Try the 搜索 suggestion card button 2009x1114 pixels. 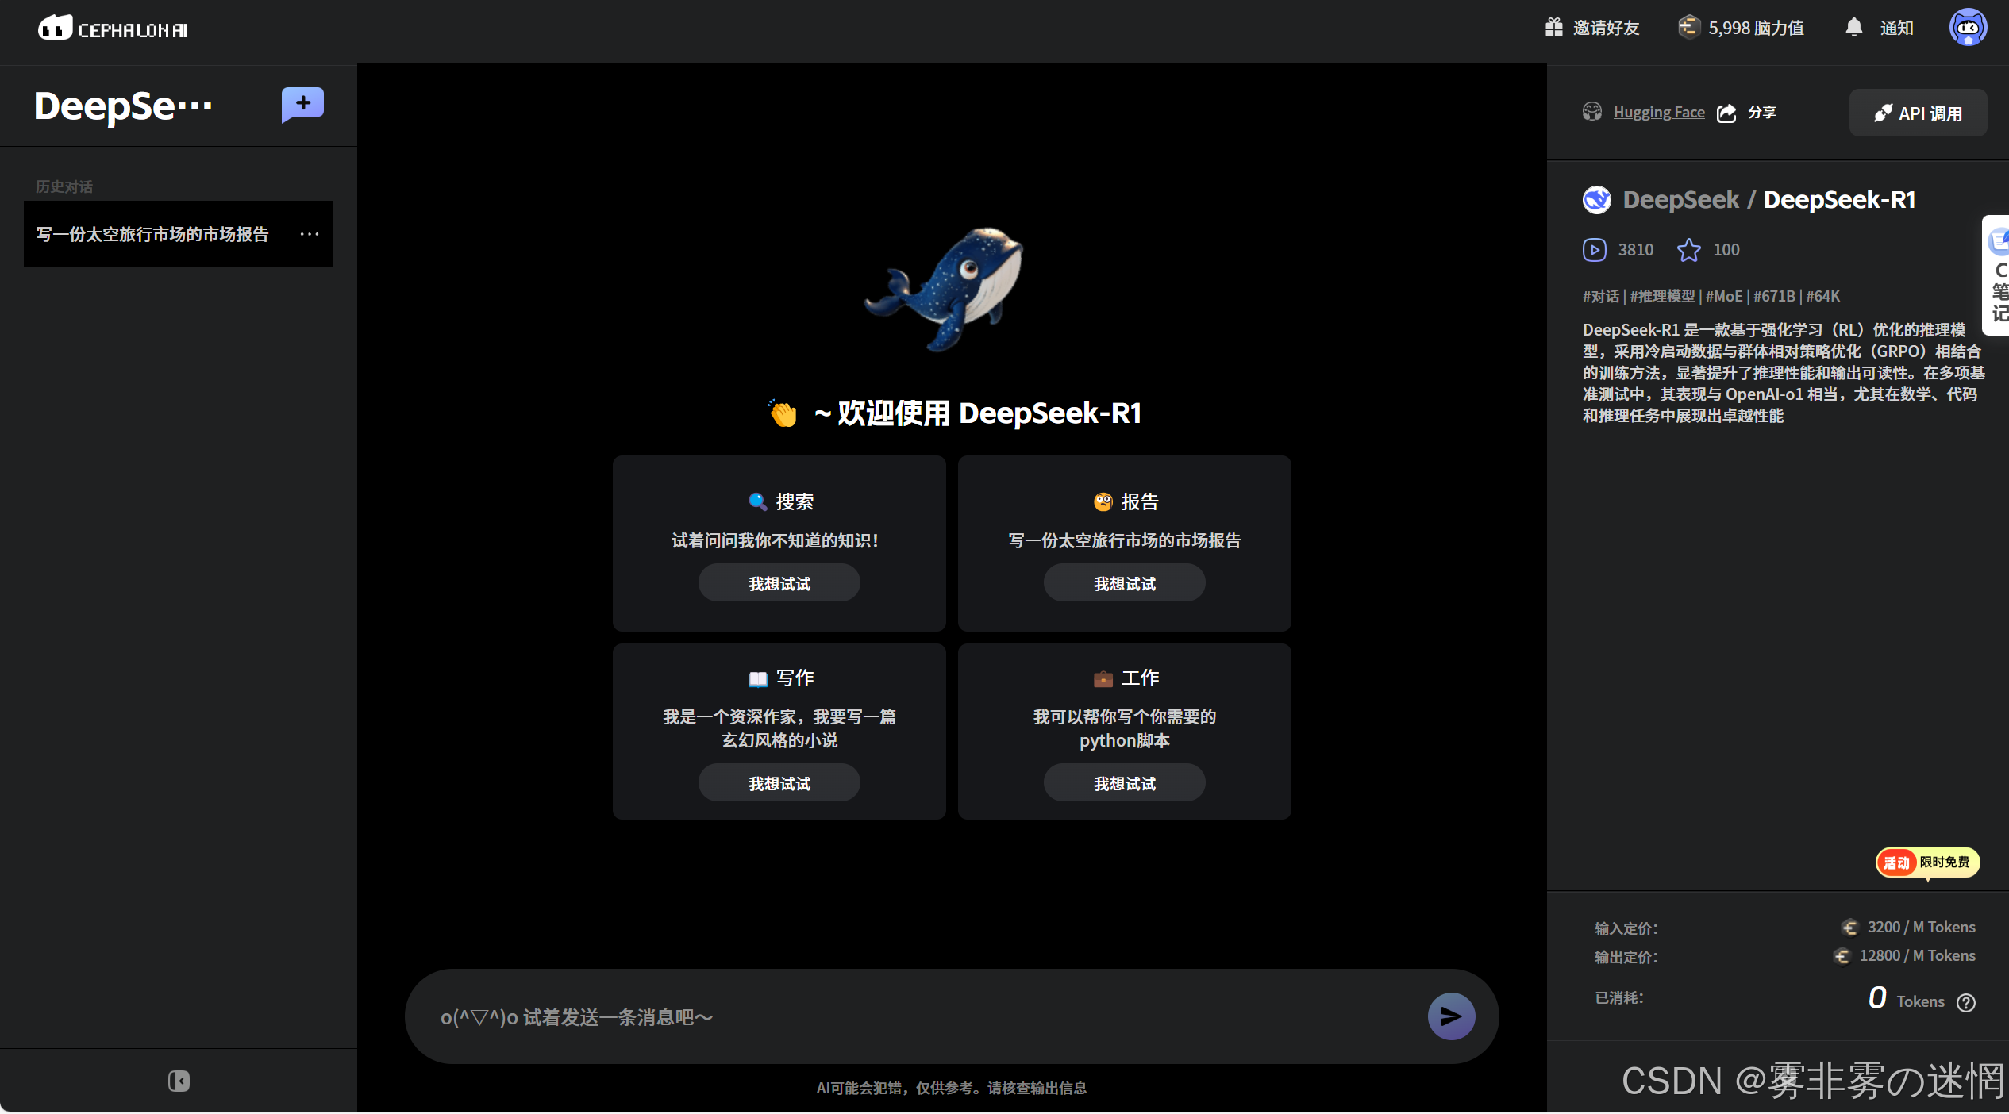click(x=779, y=584)
